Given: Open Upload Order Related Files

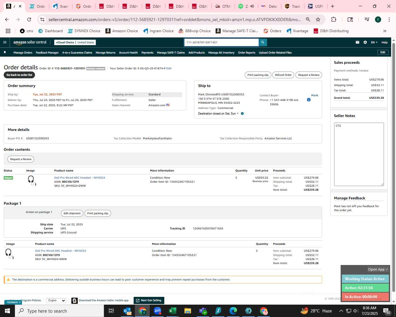Looking at the screenshot, I should pyautogui.click(x=275, y=53).
